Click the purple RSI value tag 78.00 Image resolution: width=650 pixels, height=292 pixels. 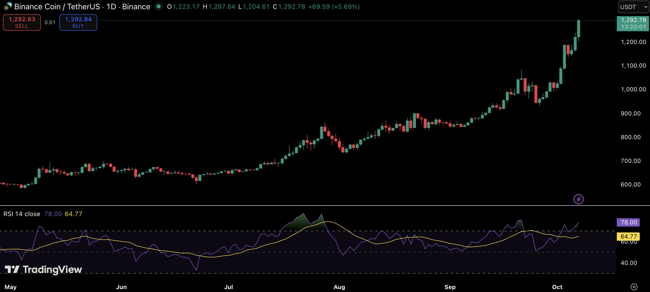628,222
